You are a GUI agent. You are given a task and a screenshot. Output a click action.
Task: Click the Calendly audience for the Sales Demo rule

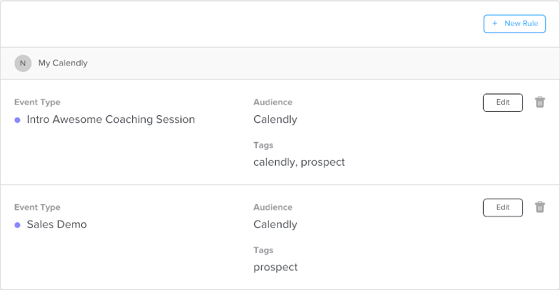tap(275, 224)
